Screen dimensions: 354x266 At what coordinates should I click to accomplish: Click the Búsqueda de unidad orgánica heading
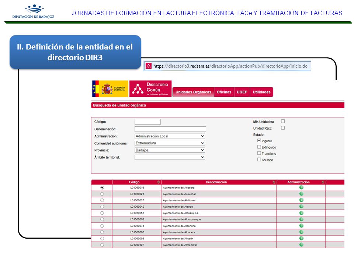coord(119,105)
